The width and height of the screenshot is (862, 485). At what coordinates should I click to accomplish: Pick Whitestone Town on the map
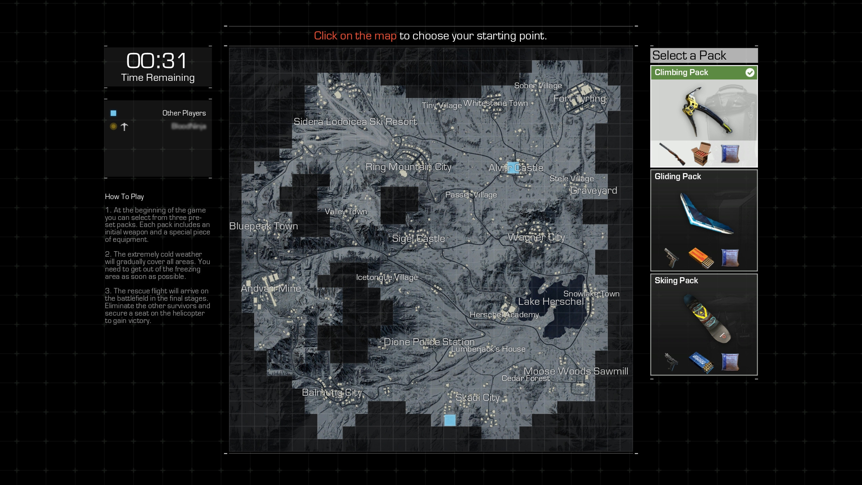tap(496, 103)
